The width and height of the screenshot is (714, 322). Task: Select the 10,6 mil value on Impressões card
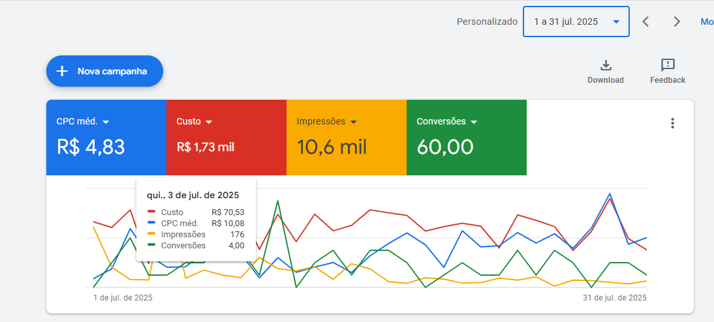pos(332,147)
